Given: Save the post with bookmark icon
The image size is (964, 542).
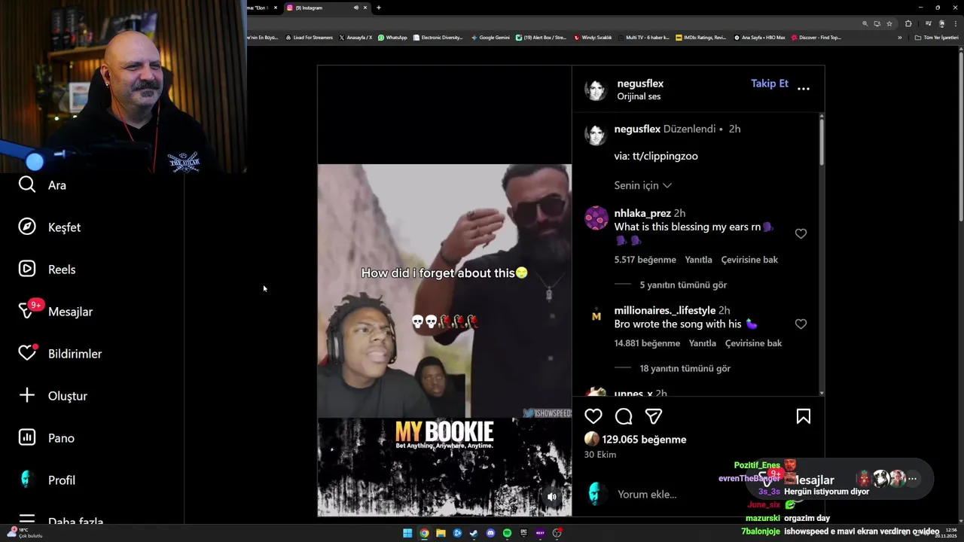Looking at the screenshot, I should [804, 416].
